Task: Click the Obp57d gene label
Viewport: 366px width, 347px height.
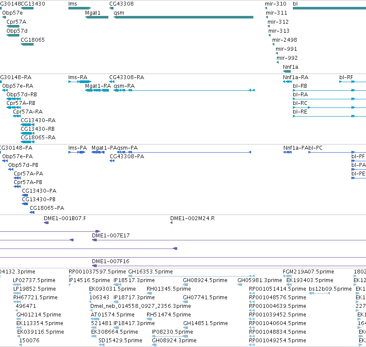Action: [x=17, y=31]
